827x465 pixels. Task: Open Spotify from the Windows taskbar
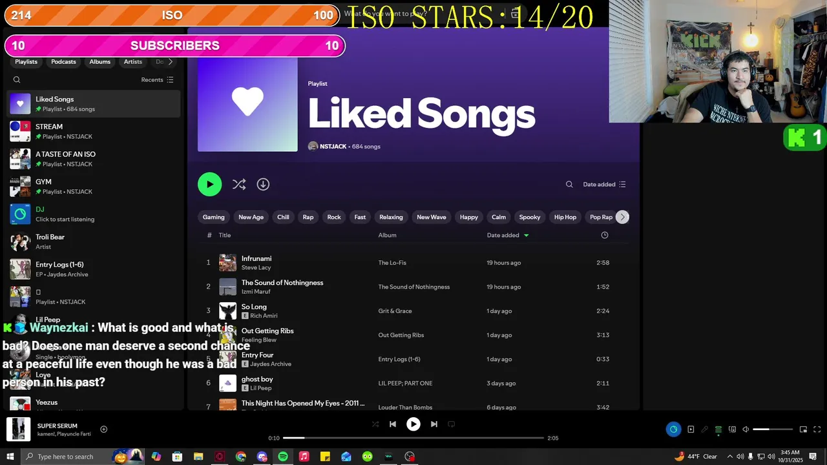pyautogui.click(x=283, y=457)
